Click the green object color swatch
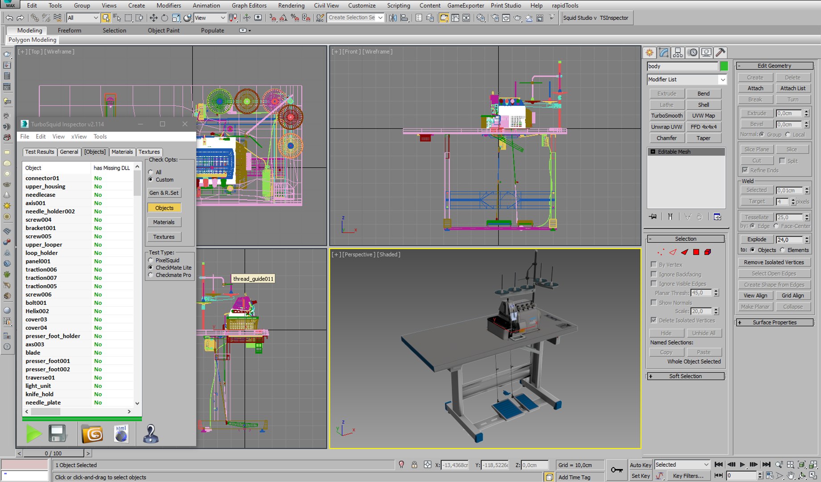Image resolution: width=821 pixels, height=482 pixels. click(x=724, y=66)
